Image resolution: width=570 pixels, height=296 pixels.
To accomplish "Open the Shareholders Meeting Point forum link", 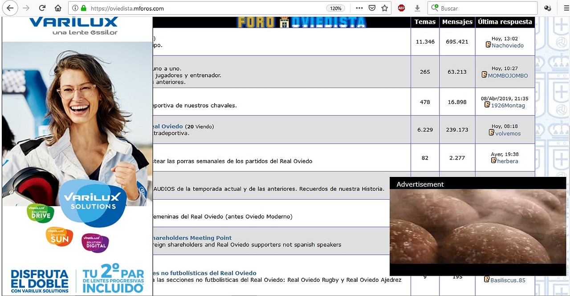I will (x=192, y=238).
